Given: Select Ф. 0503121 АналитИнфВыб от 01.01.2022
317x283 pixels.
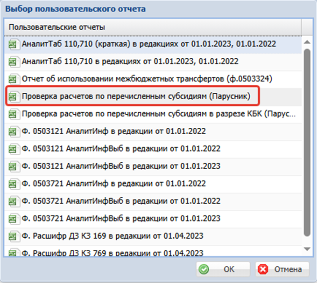Looking at the screenshot, I should [153, 149].
